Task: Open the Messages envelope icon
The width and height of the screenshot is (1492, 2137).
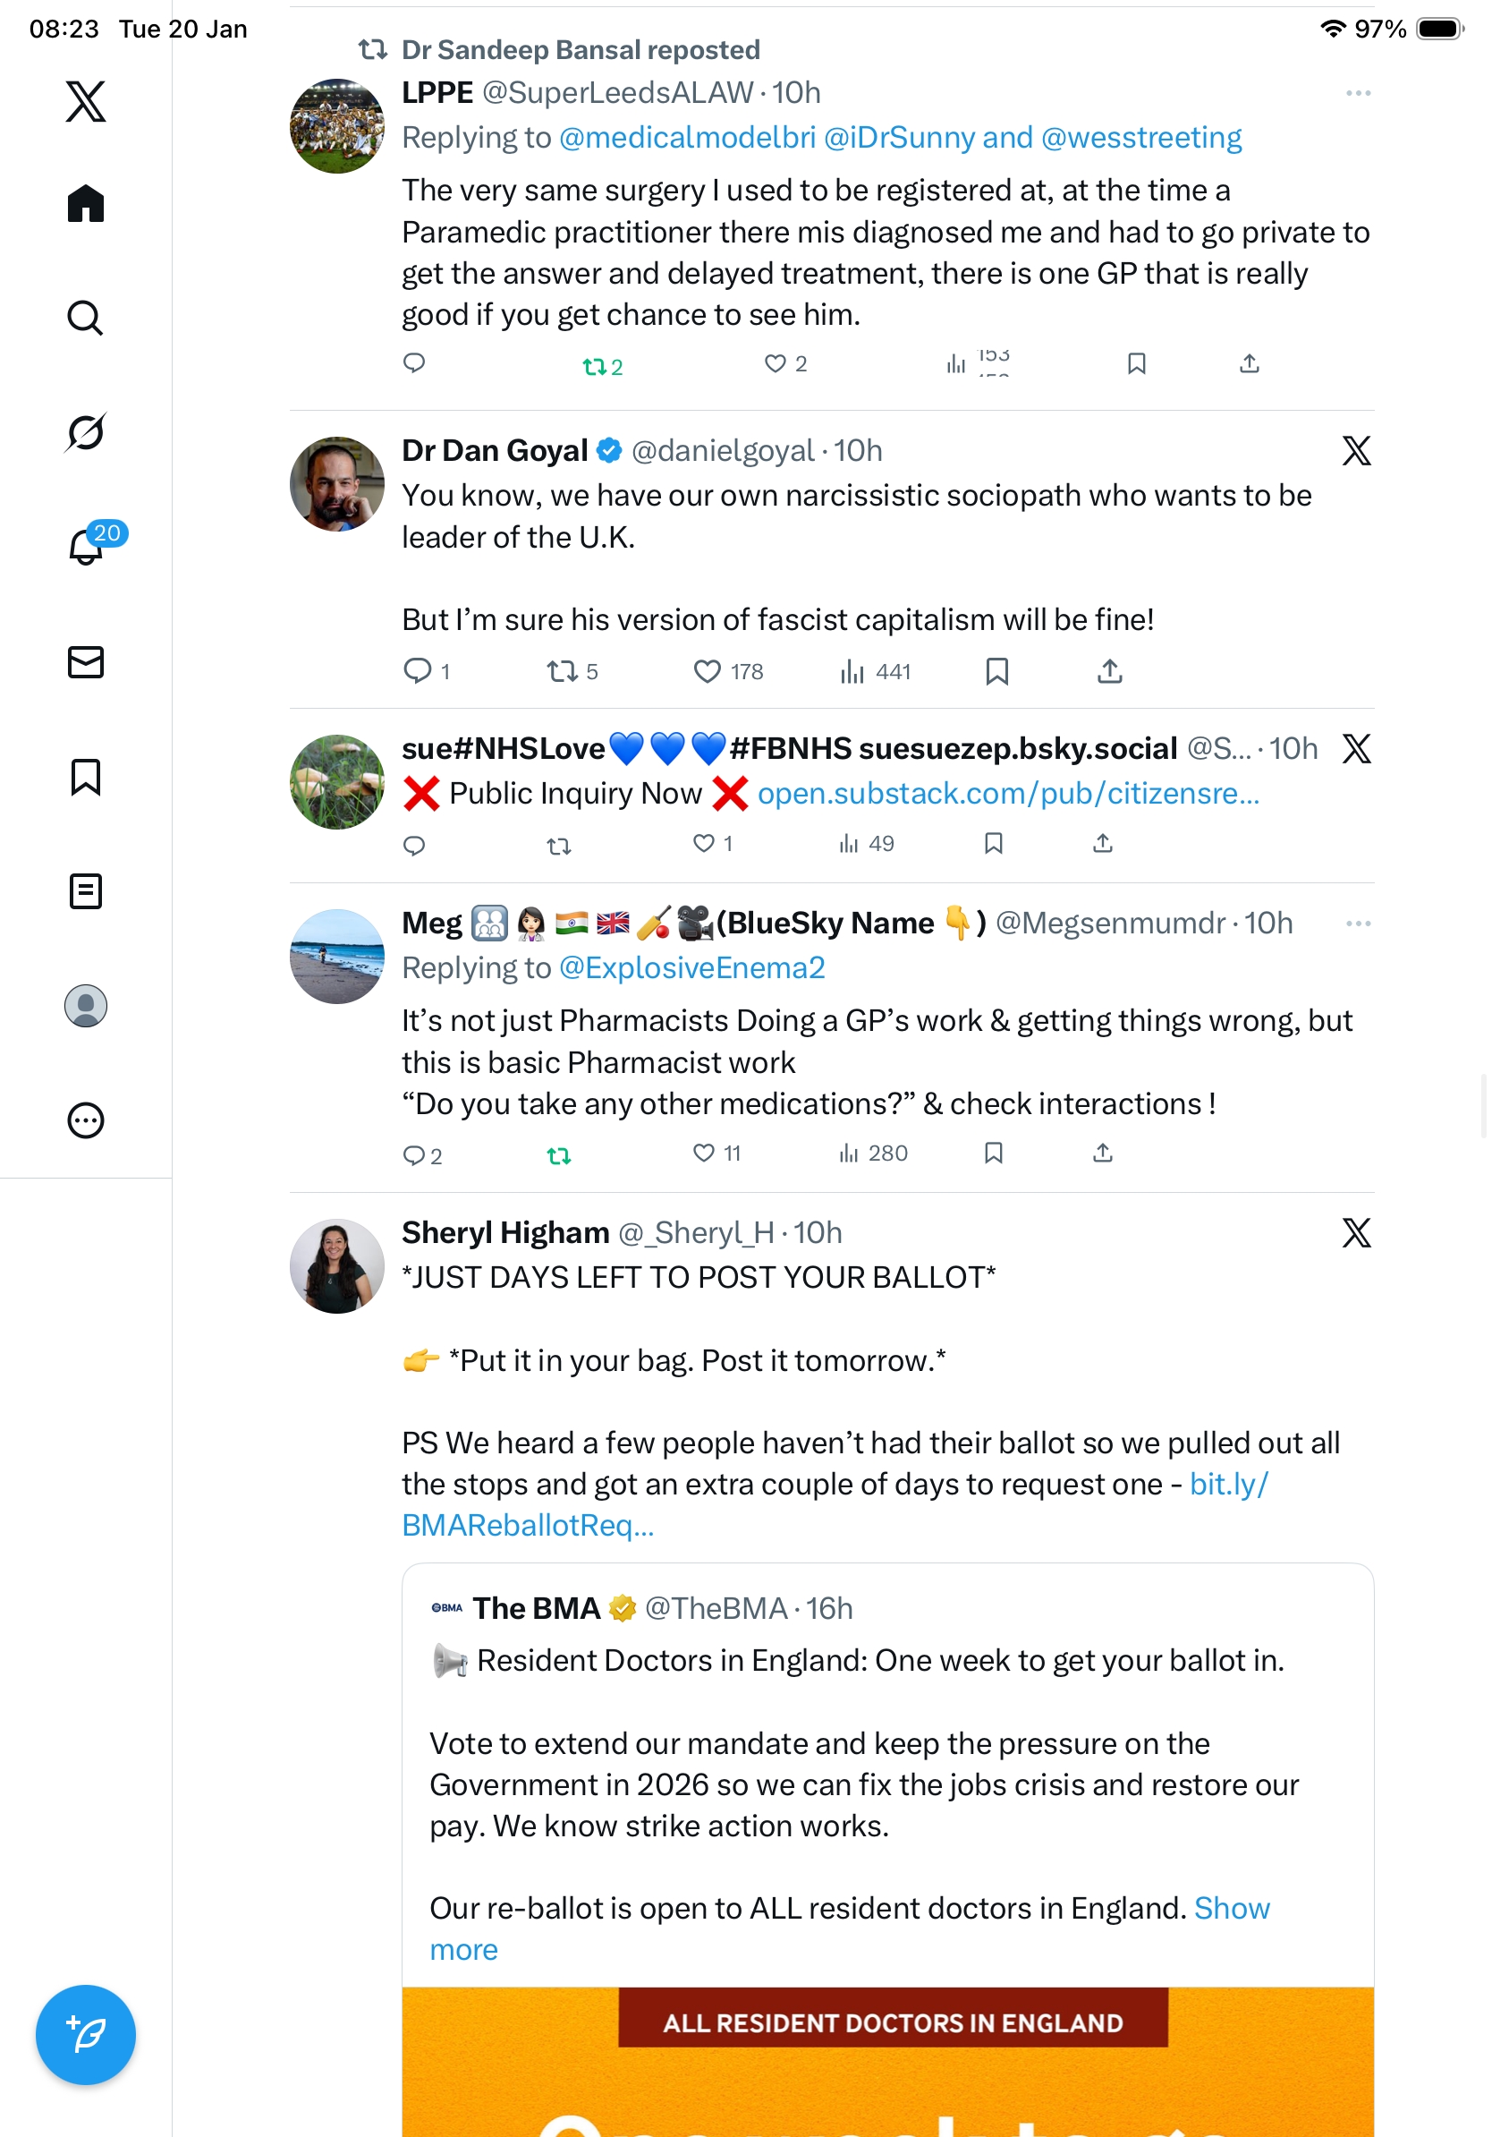Action: click(x=86, y=661)
